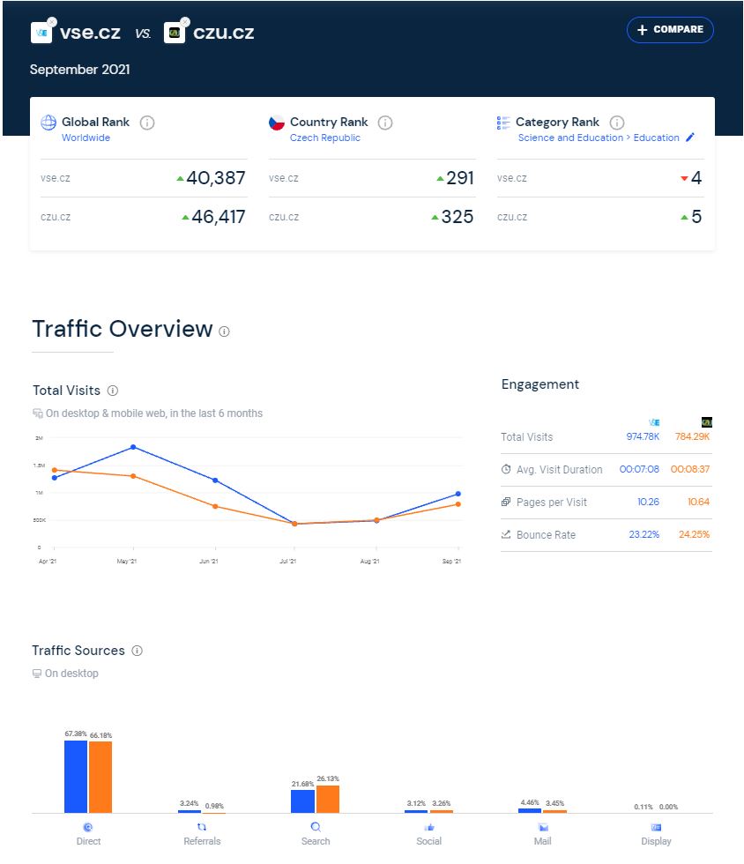Viewport: 744px width, 864px height.
Task: Click vse.cz country rank 291
Action: coord(460,178)
